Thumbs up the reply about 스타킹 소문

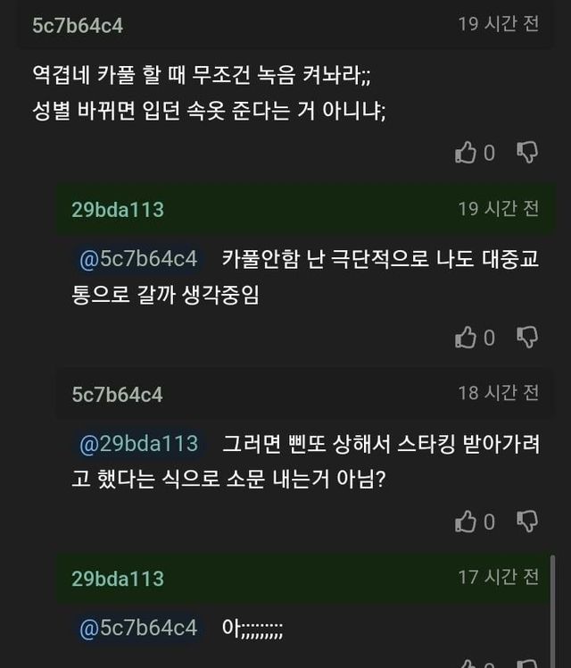[x=466, y=521]
